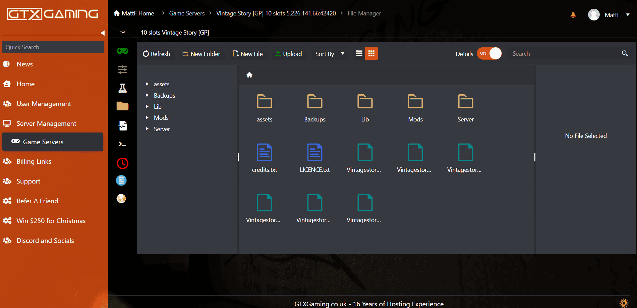
Task: Open the sliders settings icon in vertical toolbar
Action: [x=122, y=69]
